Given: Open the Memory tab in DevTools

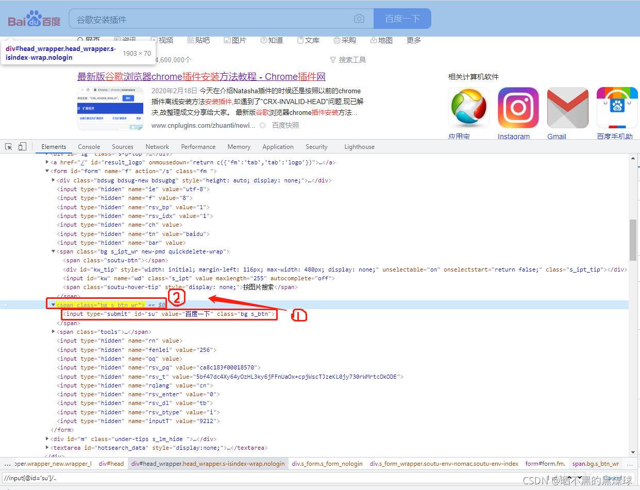Looking at the screenshot, I should click(x=239, y=147).
